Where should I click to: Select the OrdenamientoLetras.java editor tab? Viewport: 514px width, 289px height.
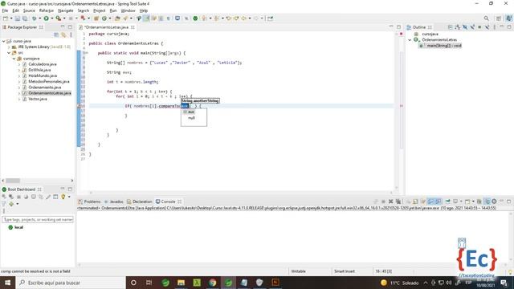[x=107, y=27]
